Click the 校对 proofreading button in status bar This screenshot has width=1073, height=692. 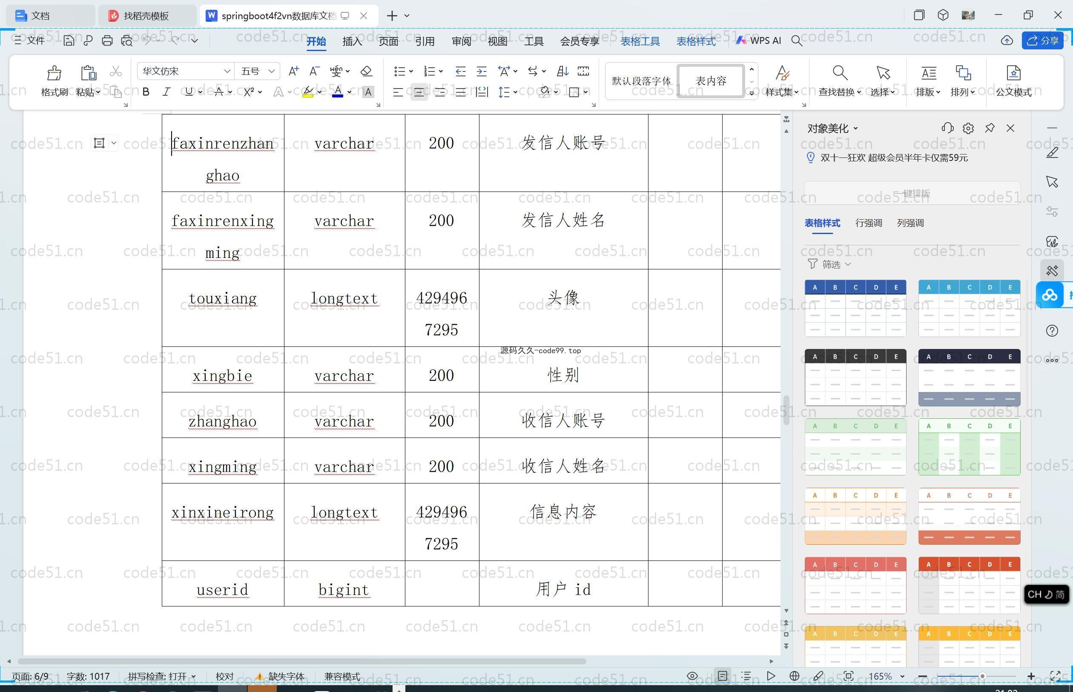coord(225,676)
